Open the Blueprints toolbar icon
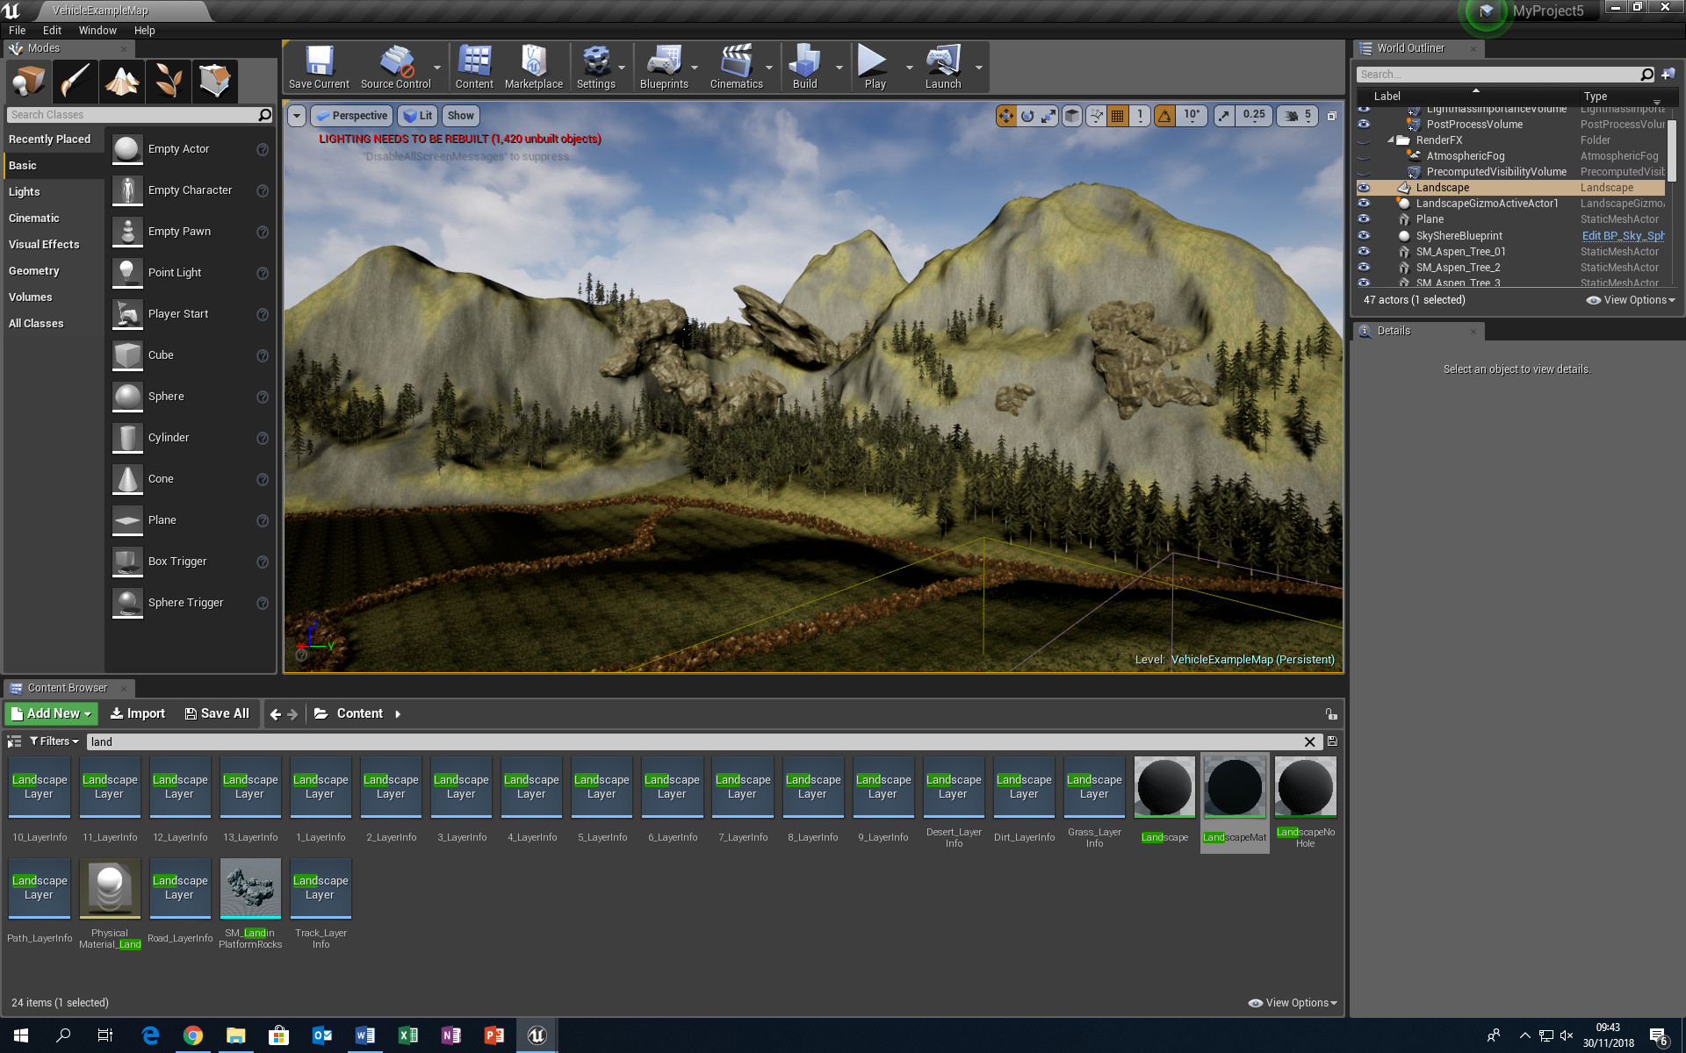 coord(665,66)
